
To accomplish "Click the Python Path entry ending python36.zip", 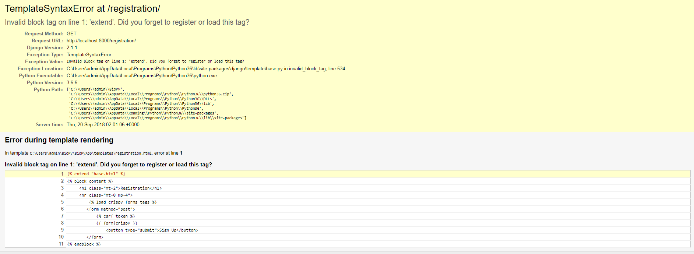I will (151, 94).
